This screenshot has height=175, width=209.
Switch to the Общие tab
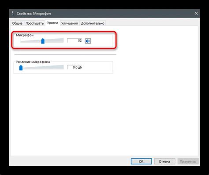coord(17,23)
